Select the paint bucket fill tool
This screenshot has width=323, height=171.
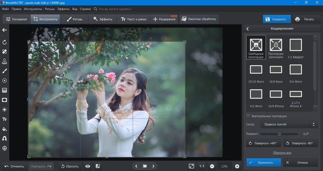tap(5, 129)
